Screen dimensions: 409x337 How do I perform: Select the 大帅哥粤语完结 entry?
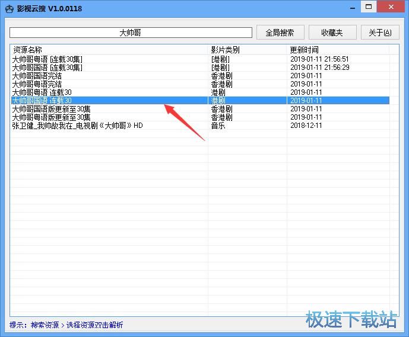pyautogui.click(x=37, y=84)
